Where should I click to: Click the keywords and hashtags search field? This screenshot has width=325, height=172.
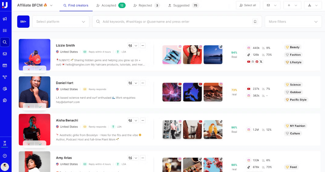(177, 21)
